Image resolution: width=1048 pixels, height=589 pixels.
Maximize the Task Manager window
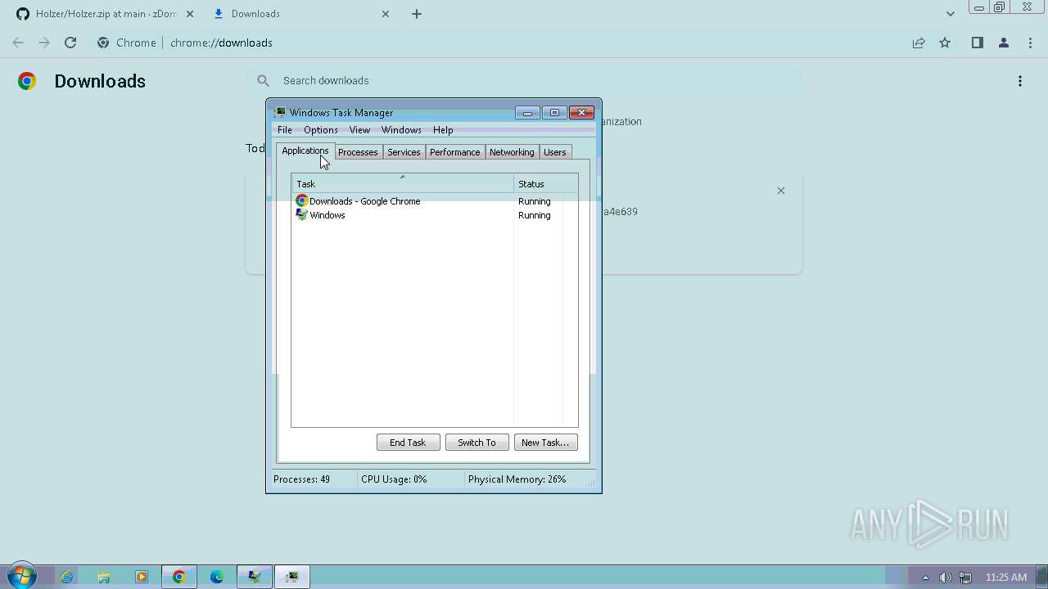pos(554,113)
